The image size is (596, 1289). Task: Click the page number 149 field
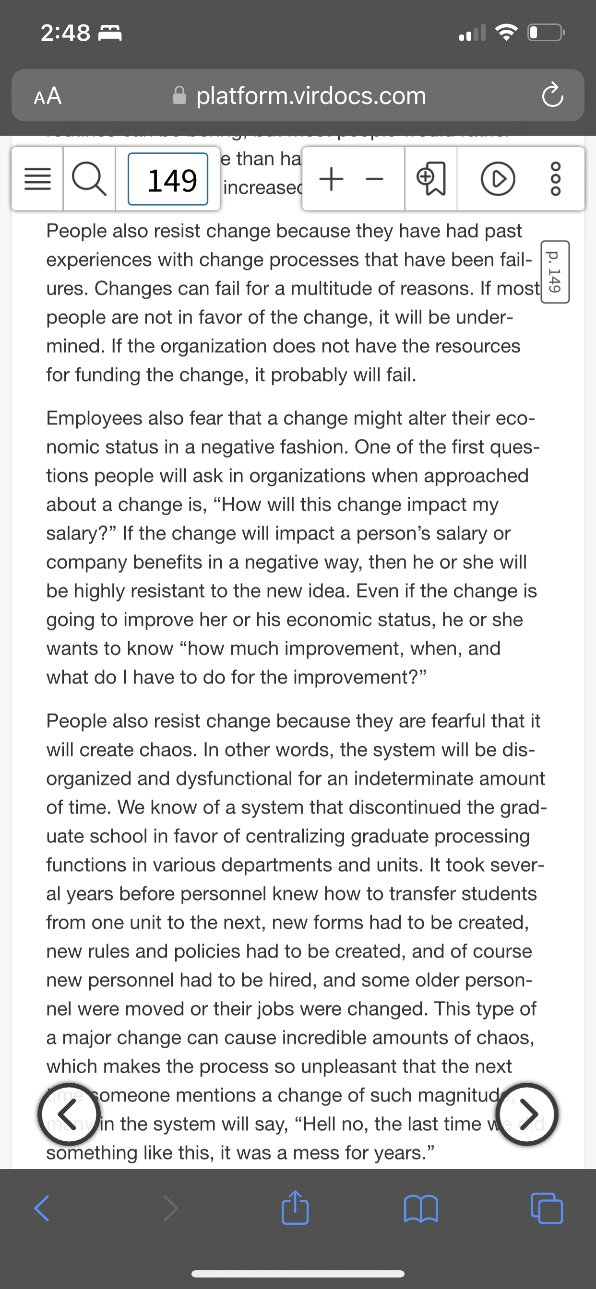click(168, 179)
